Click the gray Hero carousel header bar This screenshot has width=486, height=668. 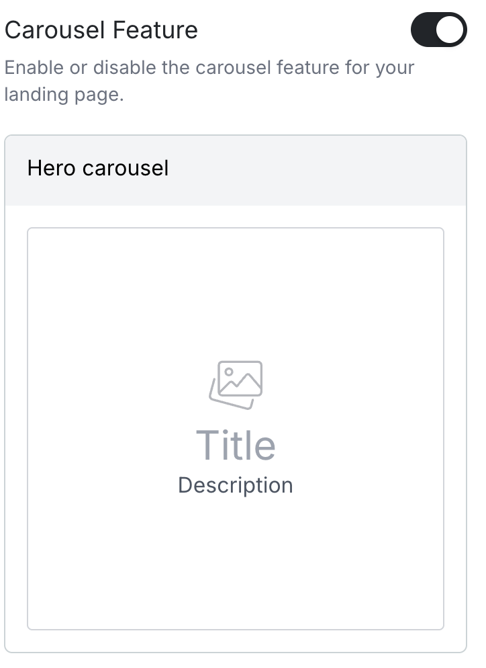[x=302, y=171]
